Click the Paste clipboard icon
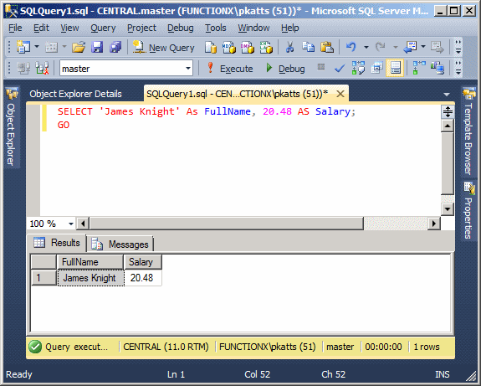Screen dimensions: 481x386 coord(327,47)
